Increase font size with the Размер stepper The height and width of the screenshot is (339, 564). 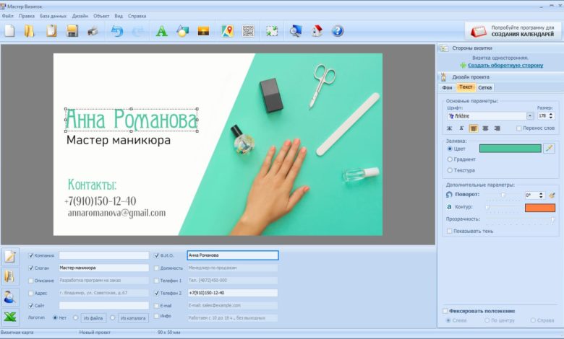click(x=552, y=113)
